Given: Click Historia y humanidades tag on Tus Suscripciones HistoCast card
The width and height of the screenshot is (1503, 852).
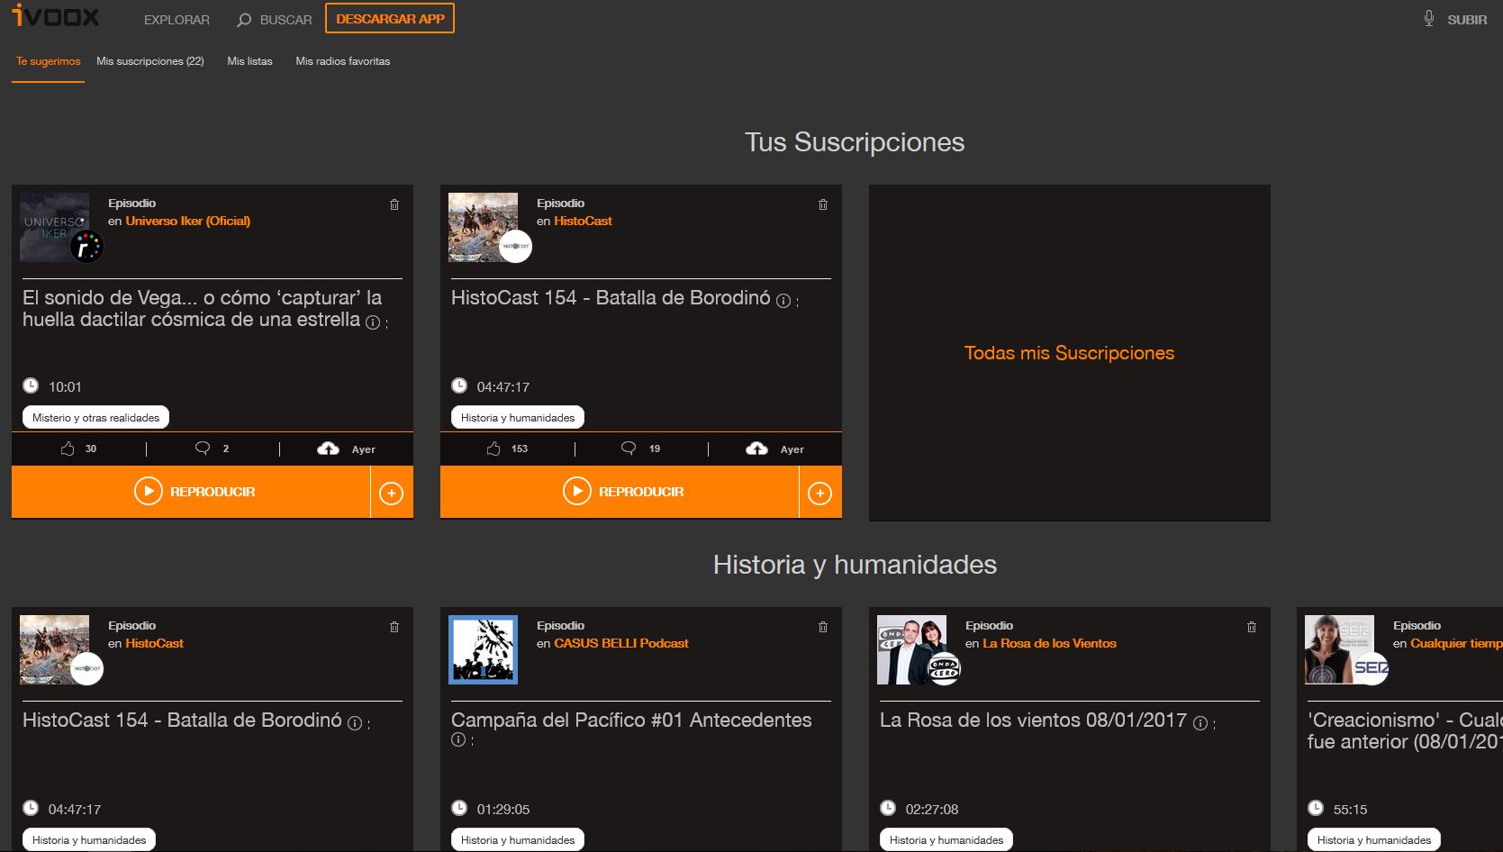Looking at the screenshot, I should click(518, 417).
